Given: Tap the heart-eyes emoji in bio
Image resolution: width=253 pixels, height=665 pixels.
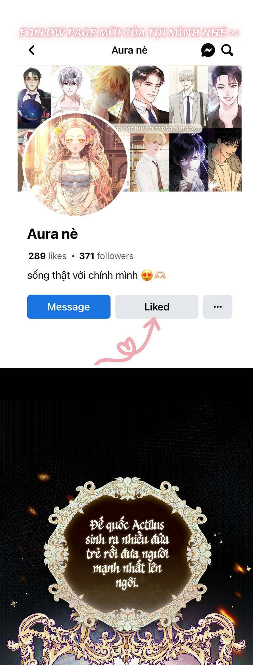Looking at the screenshot, I should tap(147, 275).
